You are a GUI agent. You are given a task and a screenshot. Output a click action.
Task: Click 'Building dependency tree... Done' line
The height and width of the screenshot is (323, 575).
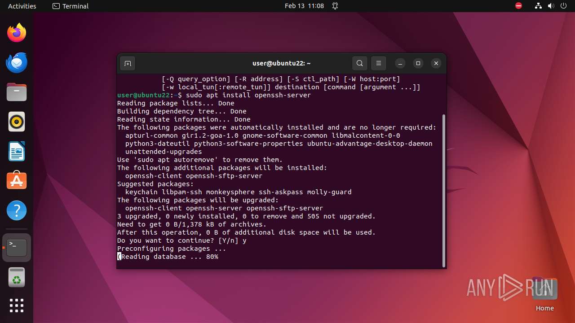[182, 111]
